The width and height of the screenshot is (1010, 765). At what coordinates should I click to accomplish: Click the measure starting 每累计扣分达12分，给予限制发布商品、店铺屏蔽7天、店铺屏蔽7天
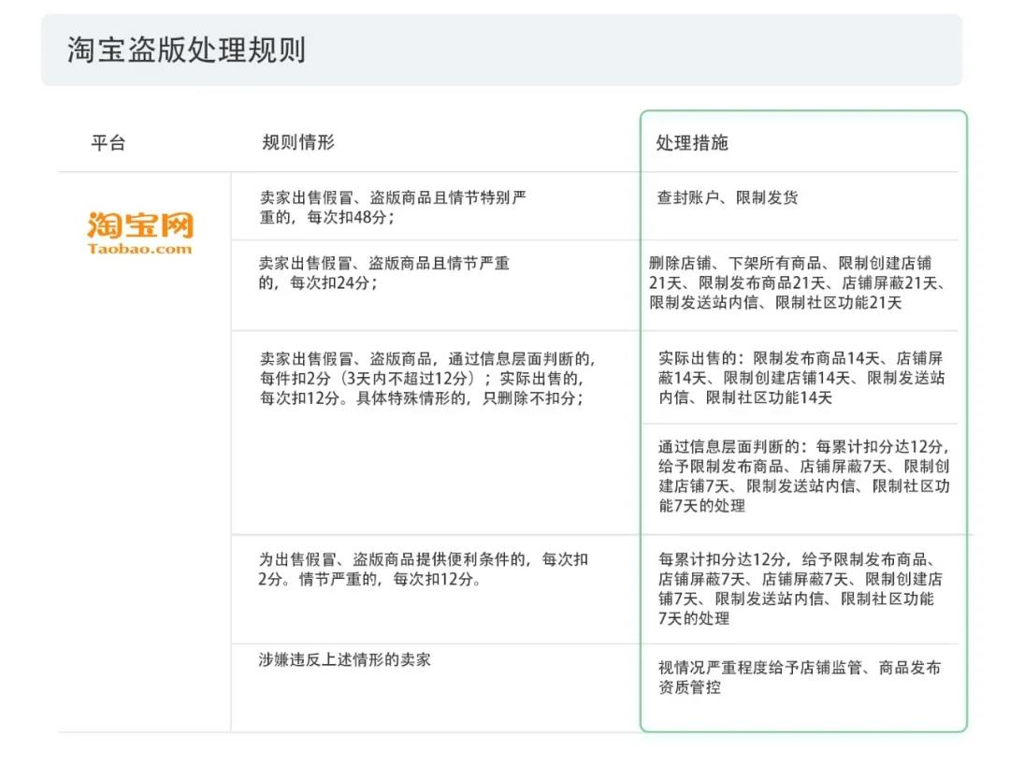coord(800,588)
